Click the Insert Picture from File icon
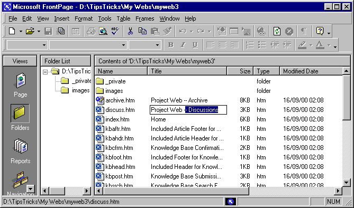This screenshot has width=354, height=208. 246,31
